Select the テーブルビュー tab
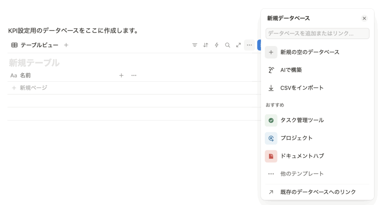The height and width of the screenshot is (205, 379). 35,45
